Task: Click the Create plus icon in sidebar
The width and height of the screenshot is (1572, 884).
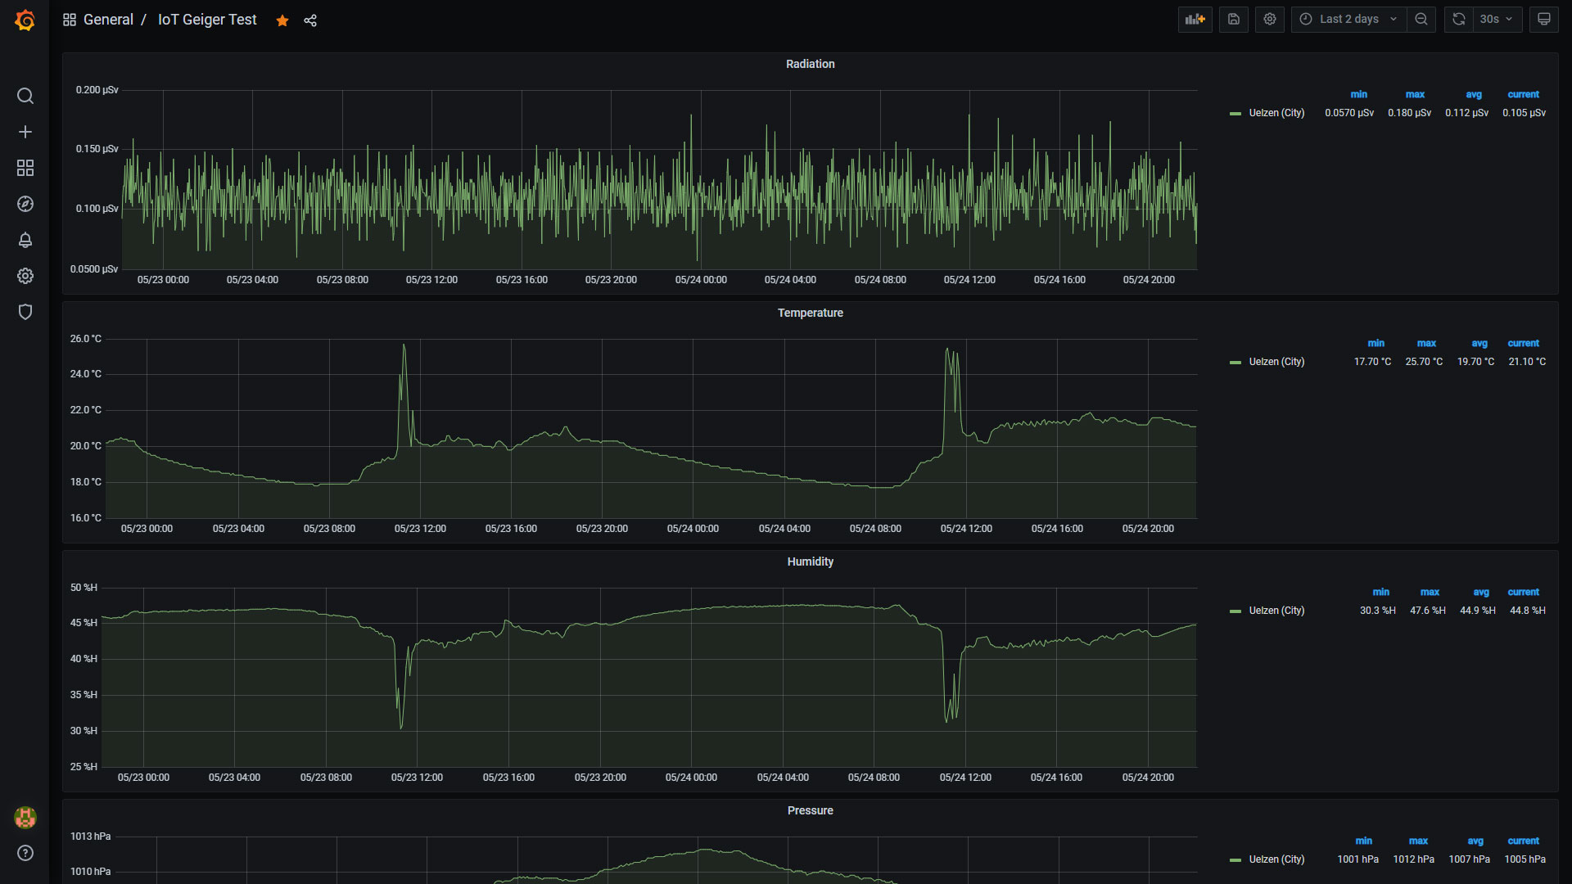Action: tap(25, 132)
